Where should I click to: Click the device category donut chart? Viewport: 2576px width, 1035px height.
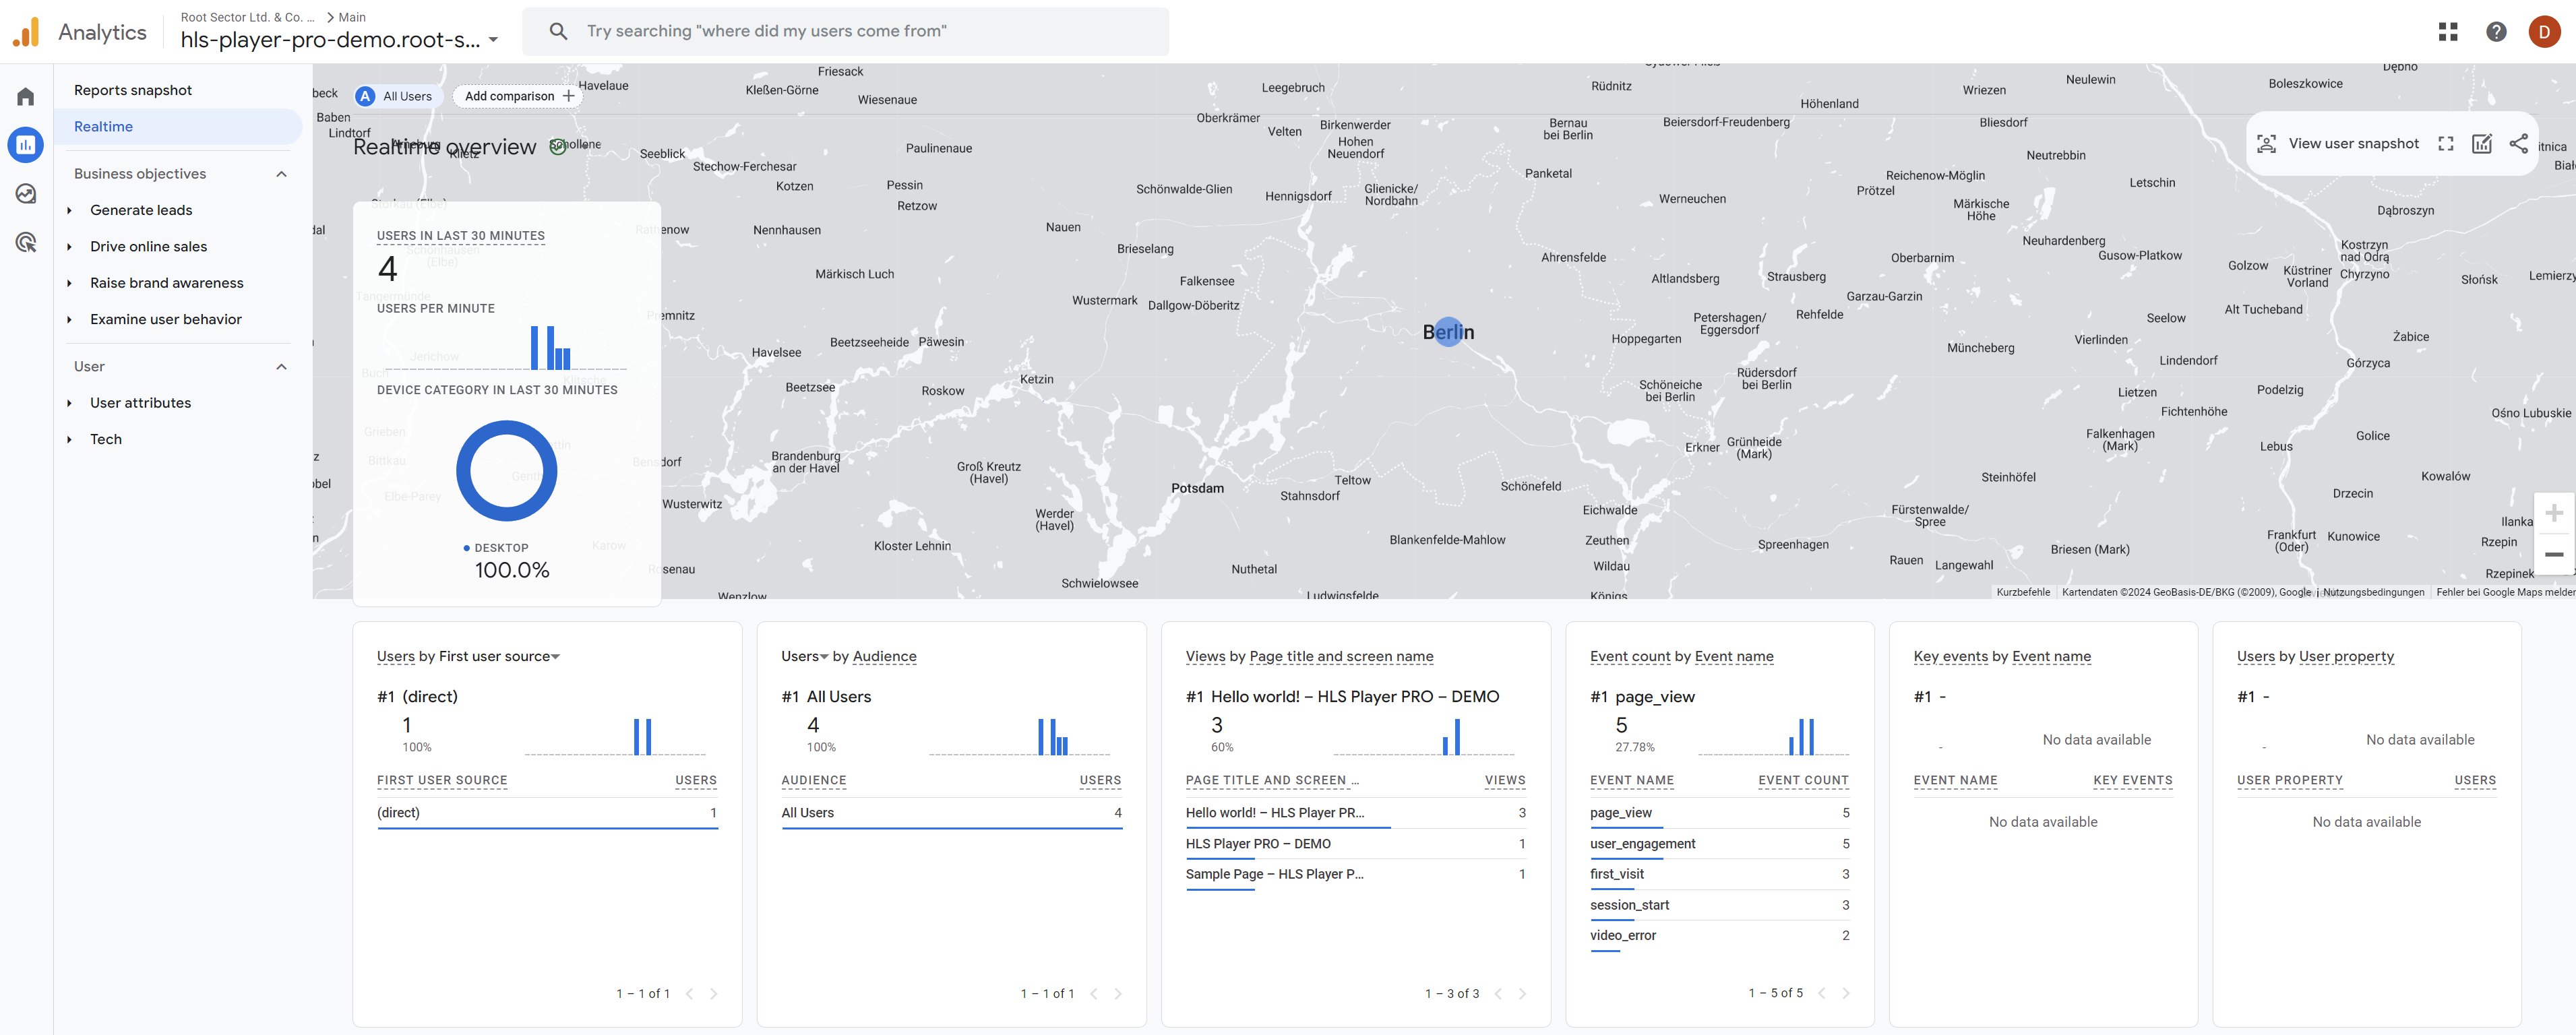[x=507, y=470]
